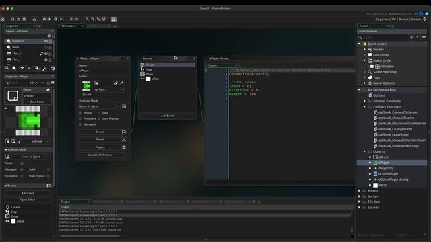The width and height of the screenshot is (431, 242).
Task: Click Add Event button in Events window
Action: [168, 116]
